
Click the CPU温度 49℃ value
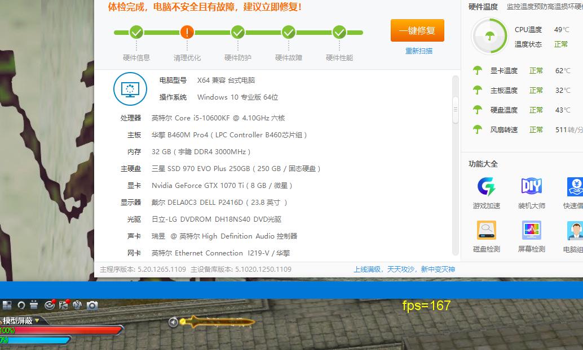point(562,29)
